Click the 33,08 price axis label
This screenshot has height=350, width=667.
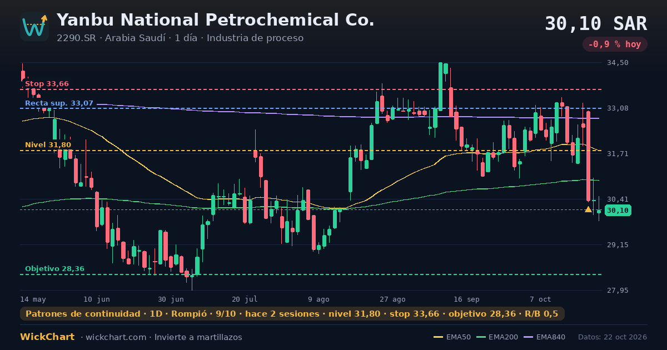tap(618, 108)
